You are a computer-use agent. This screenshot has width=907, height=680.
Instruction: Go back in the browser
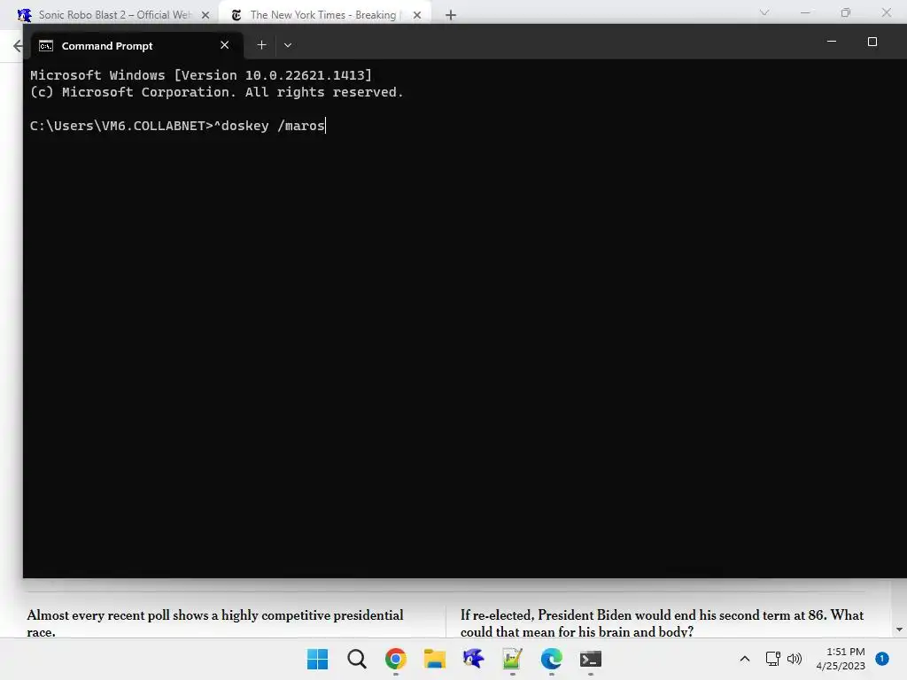point(18,46)
